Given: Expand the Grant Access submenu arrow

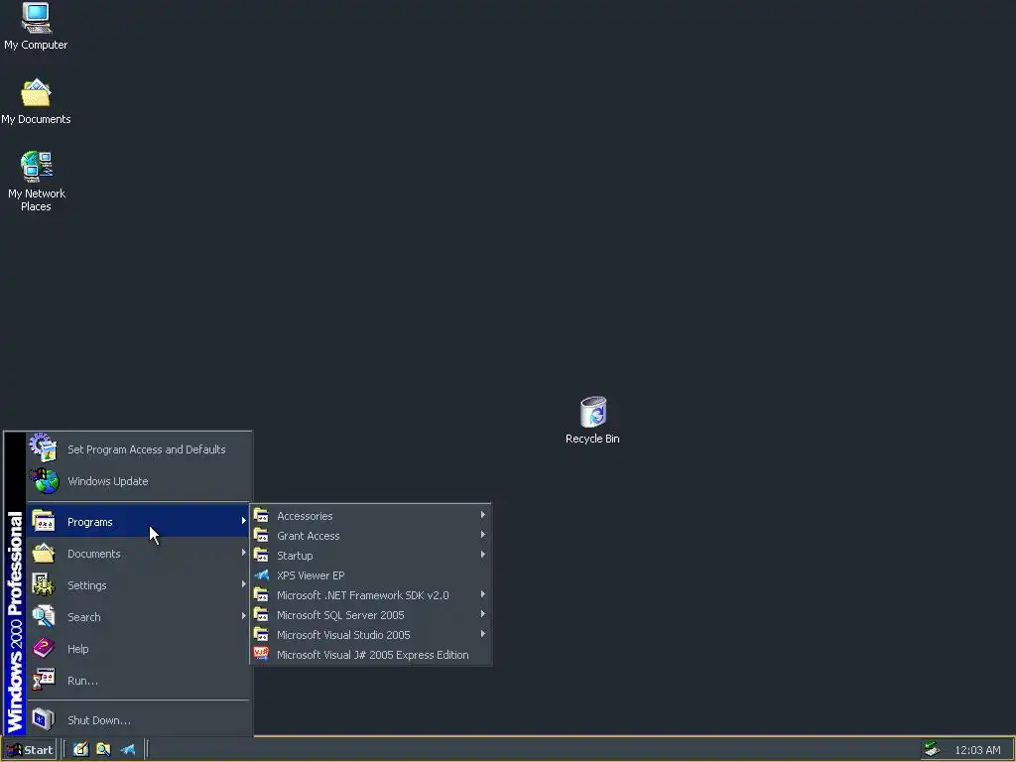Looking at the screenshot, I should click(x=483, y=535).
